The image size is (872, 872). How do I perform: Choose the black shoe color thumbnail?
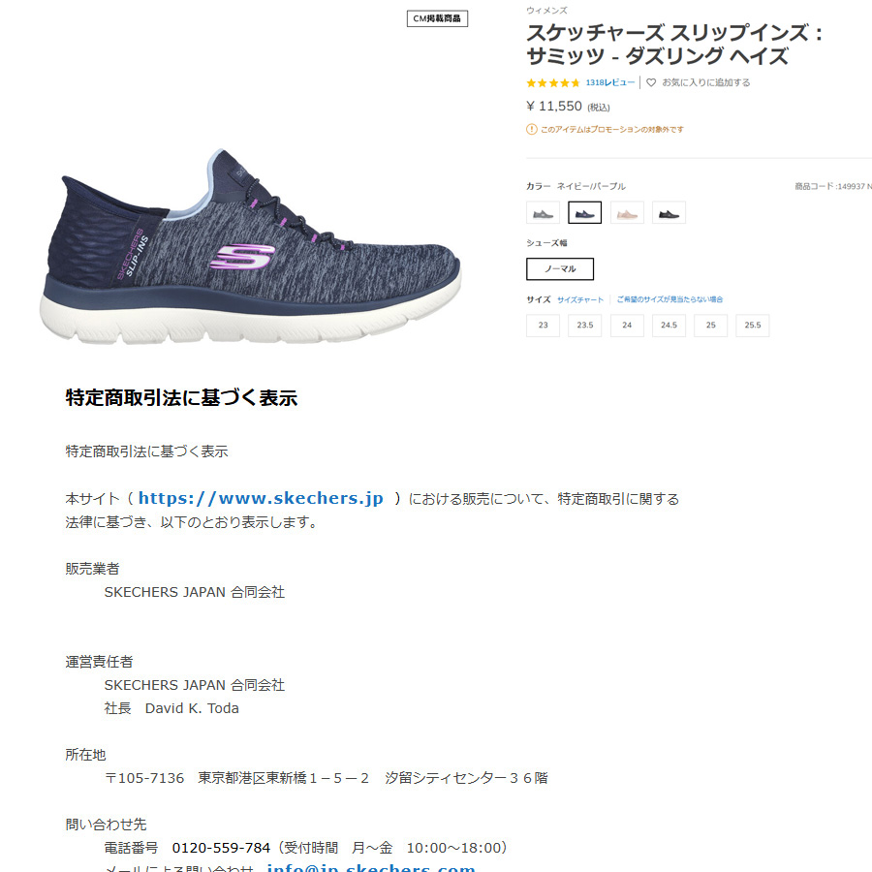click(669, 212)
